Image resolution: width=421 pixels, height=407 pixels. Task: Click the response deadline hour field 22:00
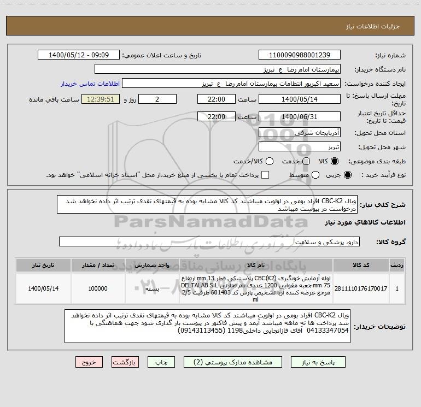click(217, 99)
